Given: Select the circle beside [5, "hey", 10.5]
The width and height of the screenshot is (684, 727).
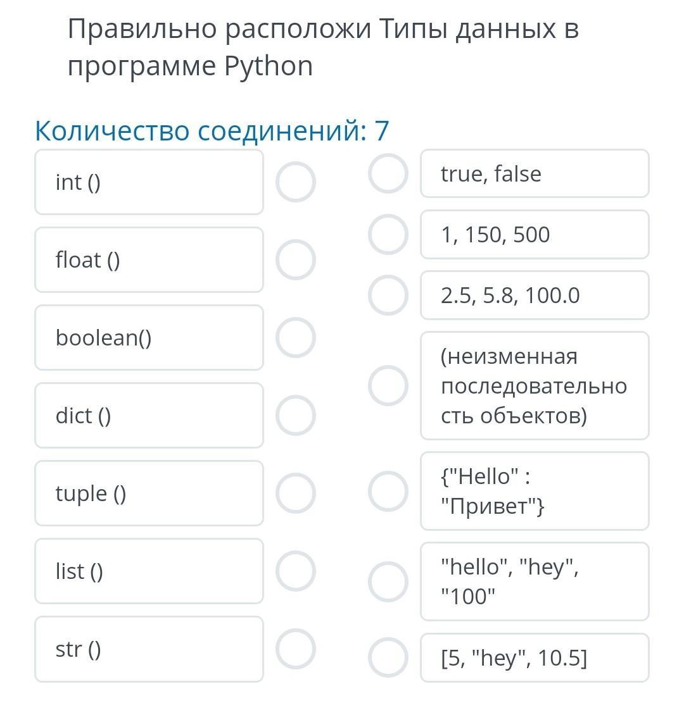Looking at the screenshot, I should tap(388, 657).
